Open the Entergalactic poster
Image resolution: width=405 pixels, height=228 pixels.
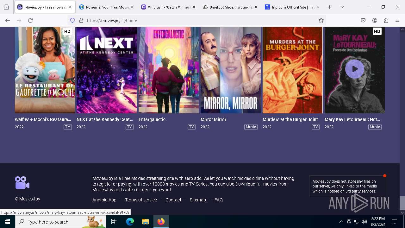169,70
